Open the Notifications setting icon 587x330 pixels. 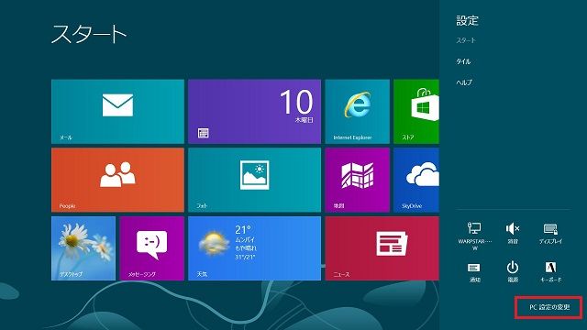[x=474, y=272]
